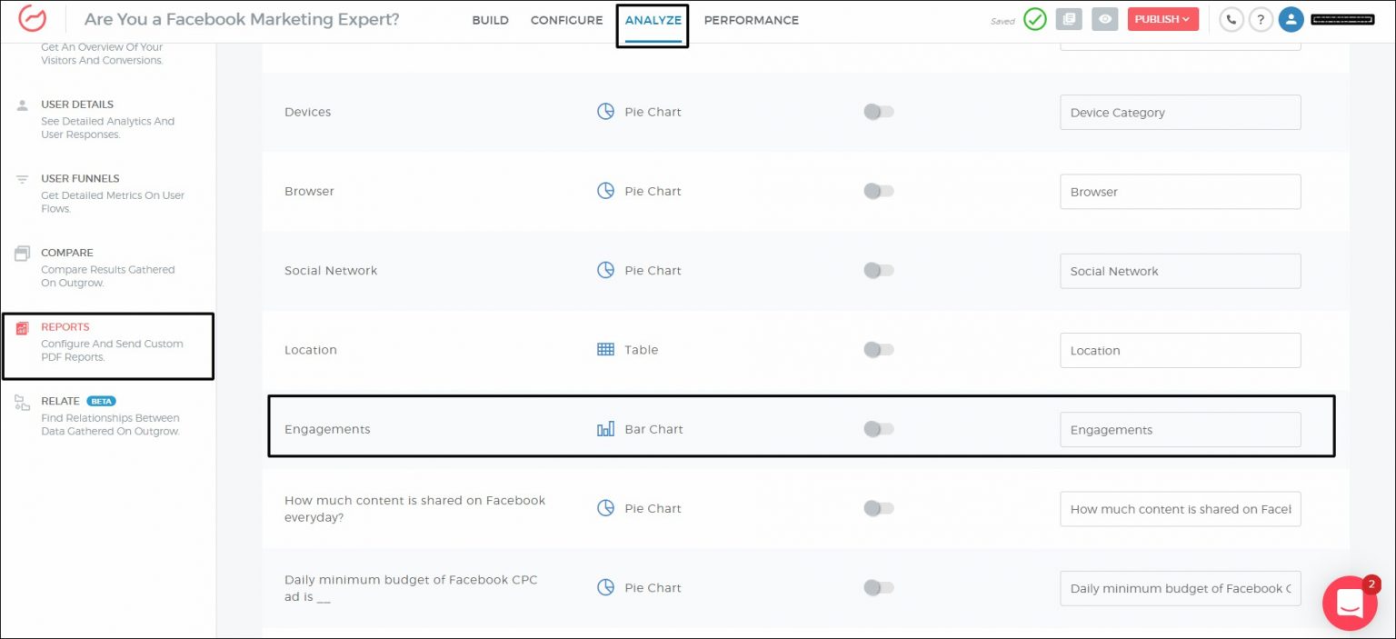1396x639 pixels.
Task: Open User Funnels in sidebar
Action: tap(80, 179)
